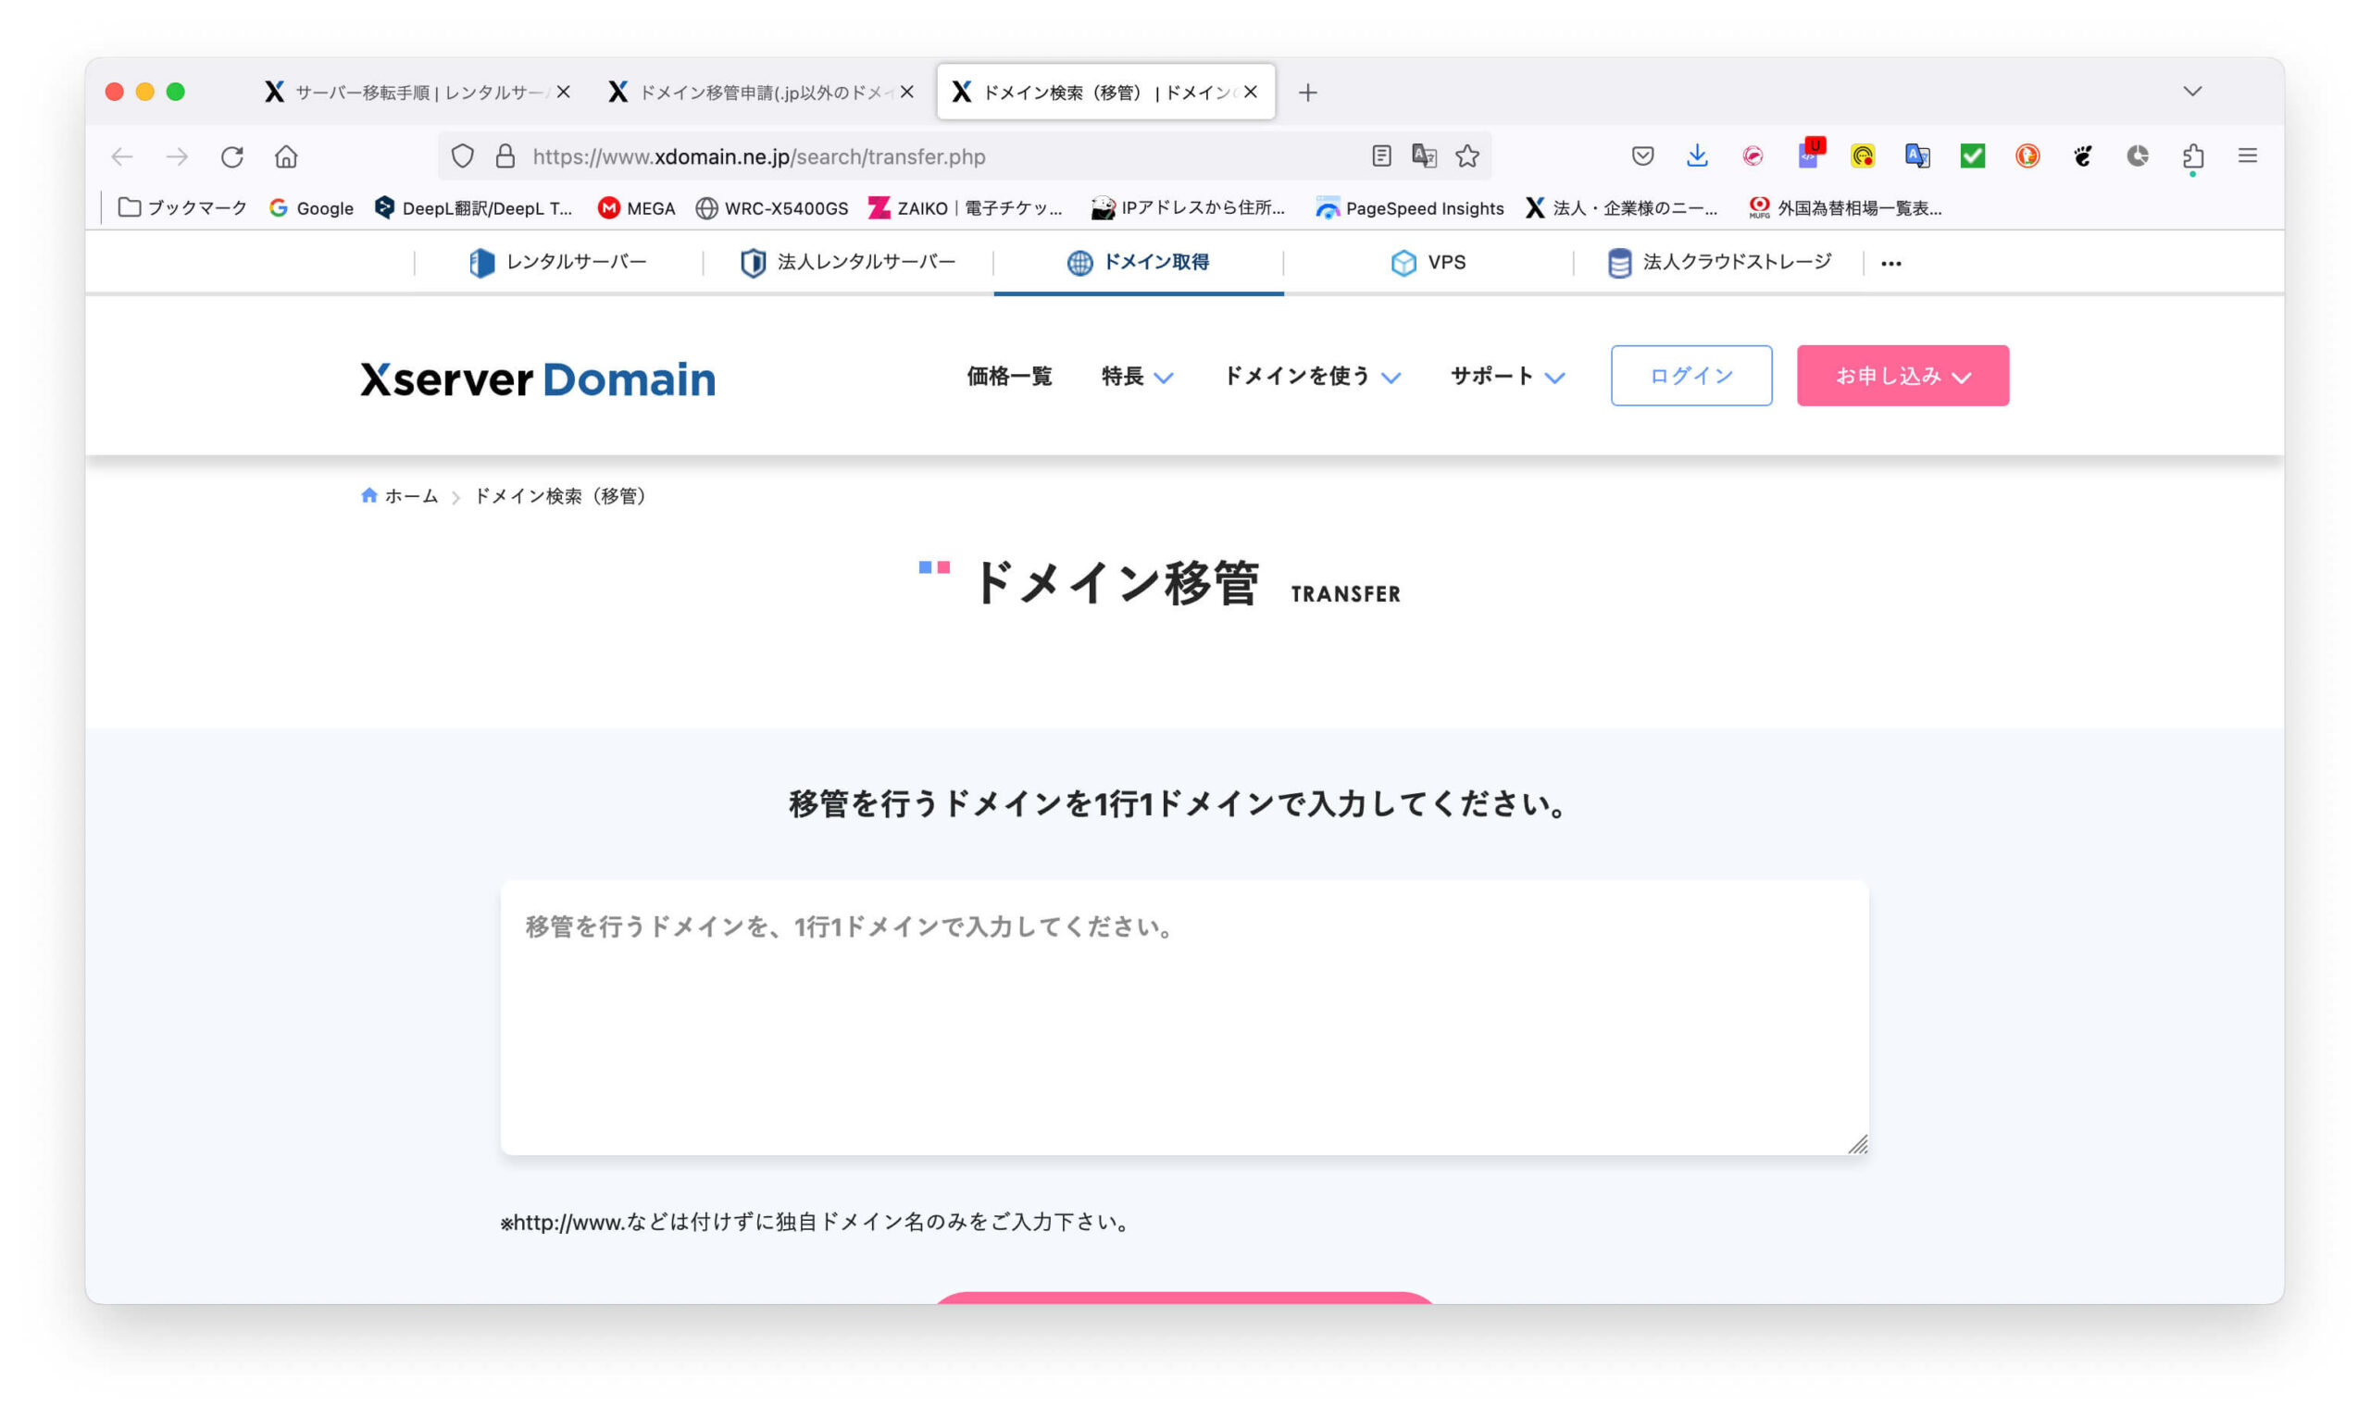Open a new browser tab with plus
The height and width of the screenshot is (1417, 2370).
pos(1308,93)
